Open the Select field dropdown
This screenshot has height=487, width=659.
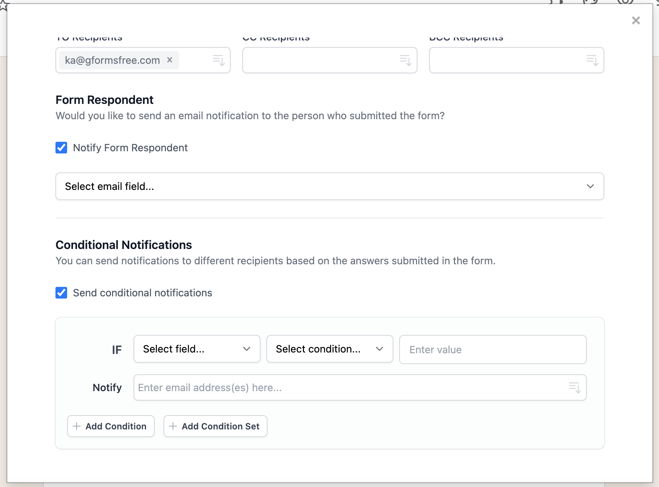coord(197,349)
